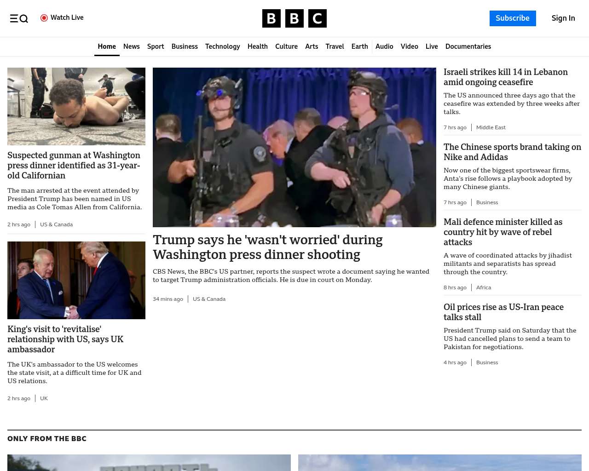589x471 pixels.
Task: Open the Earth navigation item
Action: (359, 46)
